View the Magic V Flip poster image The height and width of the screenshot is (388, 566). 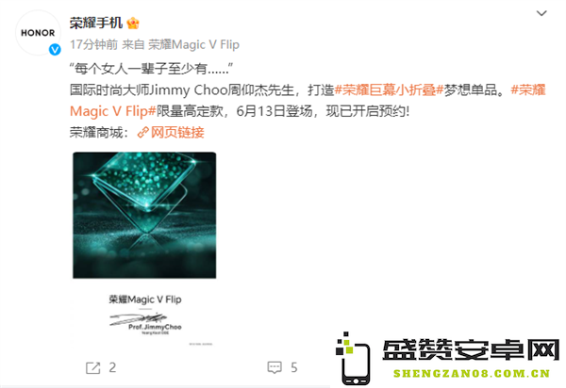[144, 249]
